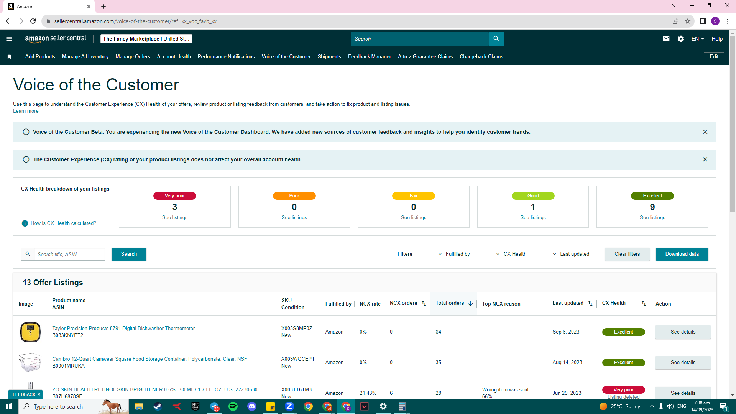Click the share page icon in address bar
The height and width of the screenshot is (414, 736).
675,21
